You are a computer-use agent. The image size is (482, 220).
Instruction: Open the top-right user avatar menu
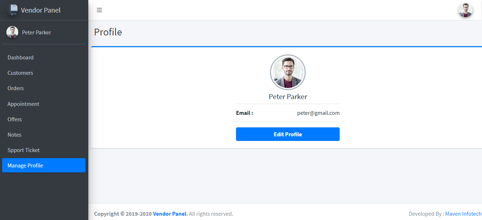pyautogui.click(x=466, y=10)
